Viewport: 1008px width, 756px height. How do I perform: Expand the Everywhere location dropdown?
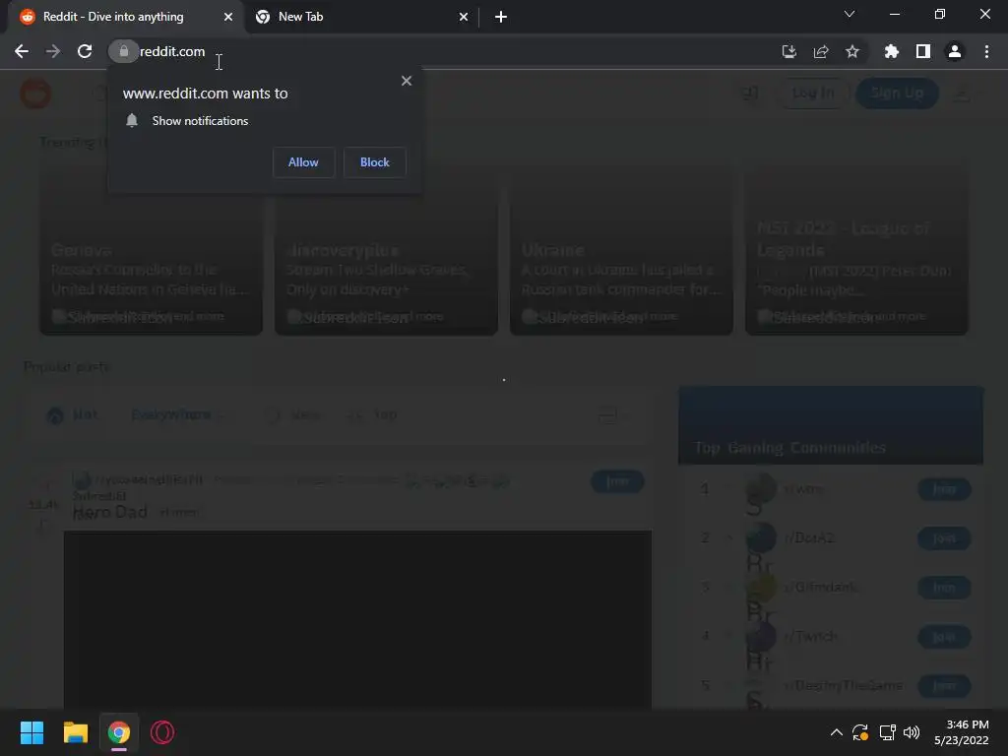(179, 415)
